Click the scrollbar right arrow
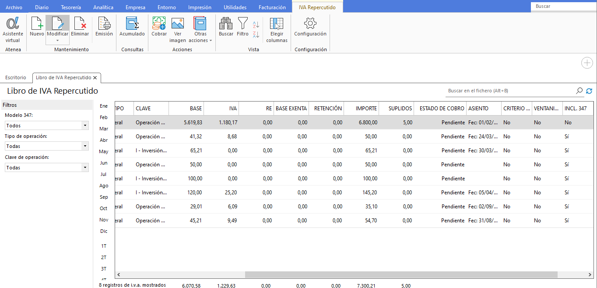Screen dimensions: 597x288 pos(590,274)
